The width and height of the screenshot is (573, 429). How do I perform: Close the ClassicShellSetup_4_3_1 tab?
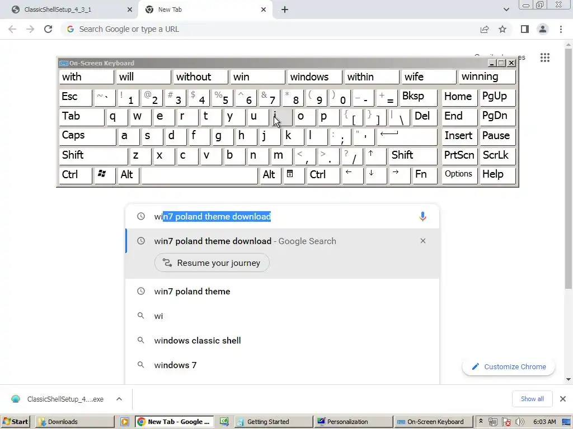(x=130, y=9)
